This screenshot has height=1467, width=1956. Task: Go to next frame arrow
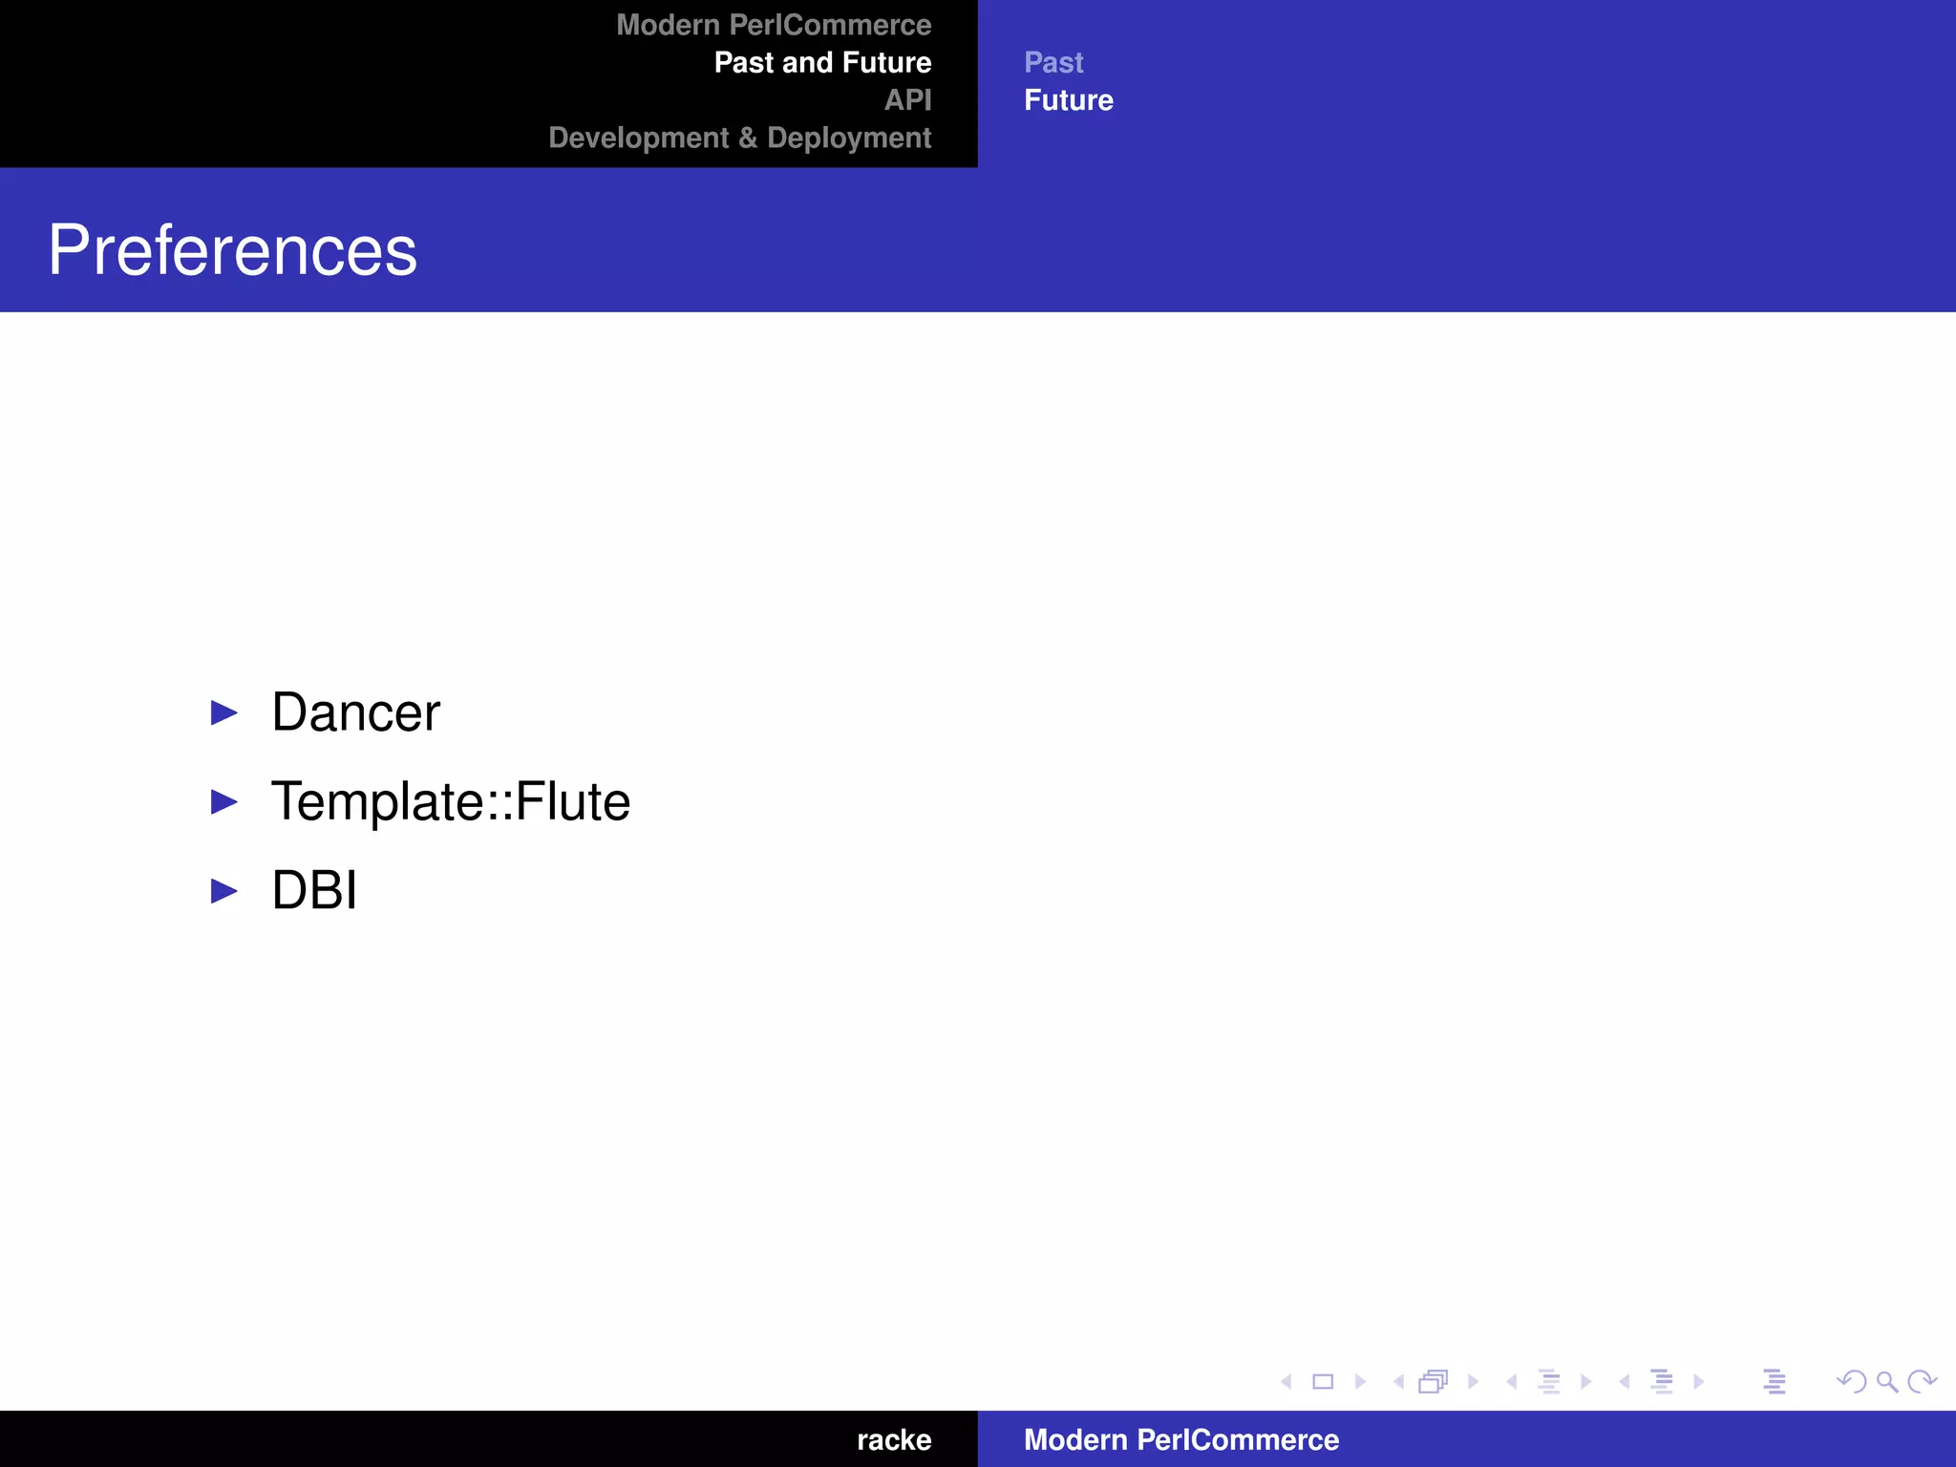point(1474,1381)
